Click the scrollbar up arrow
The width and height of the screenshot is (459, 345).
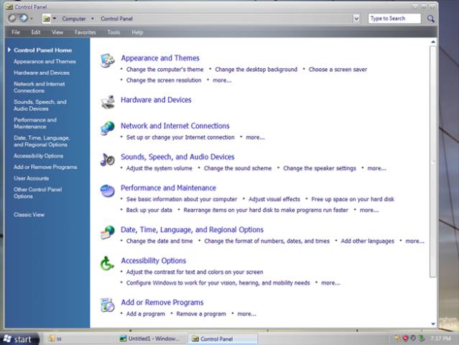(x=433, y=42)
